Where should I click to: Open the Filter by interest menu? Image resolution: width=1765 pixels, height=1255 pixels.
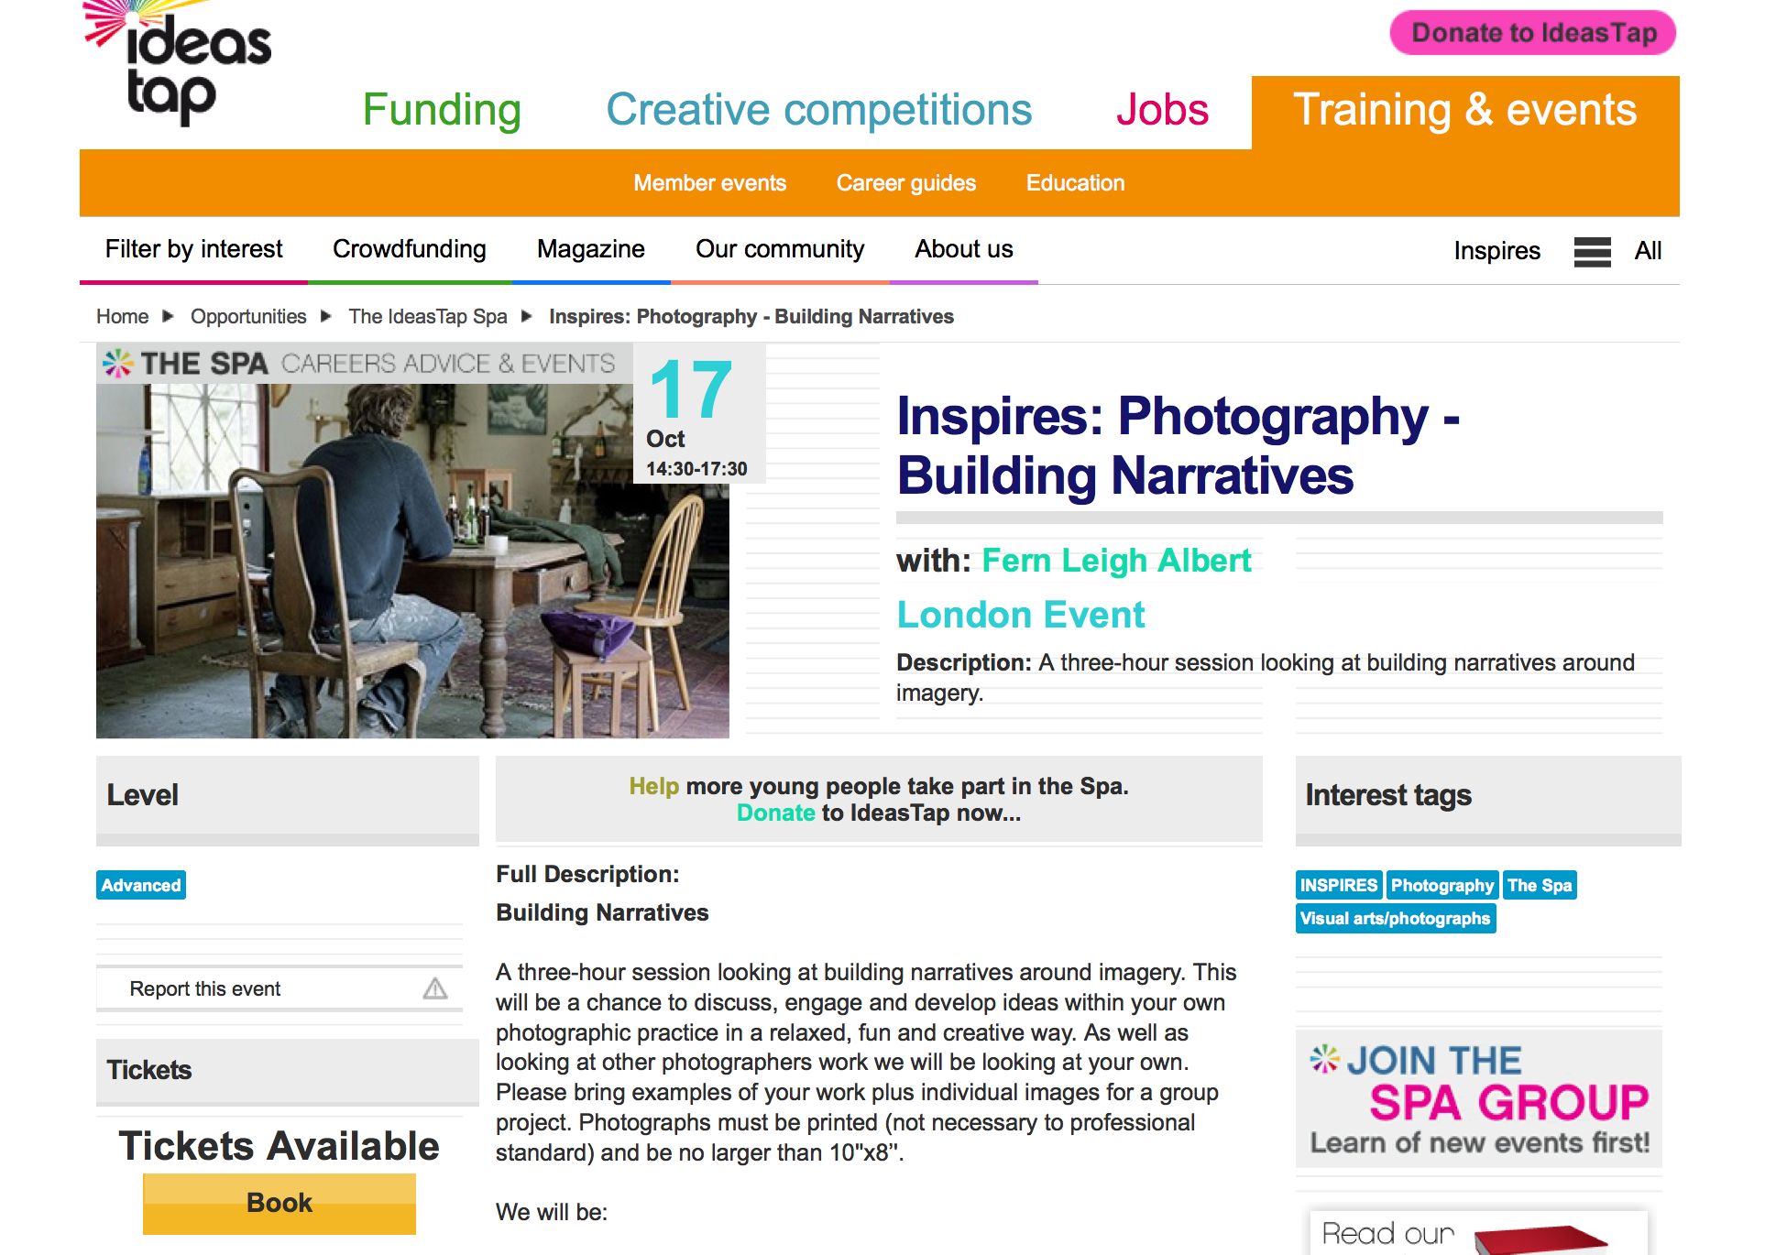point(193,249)
